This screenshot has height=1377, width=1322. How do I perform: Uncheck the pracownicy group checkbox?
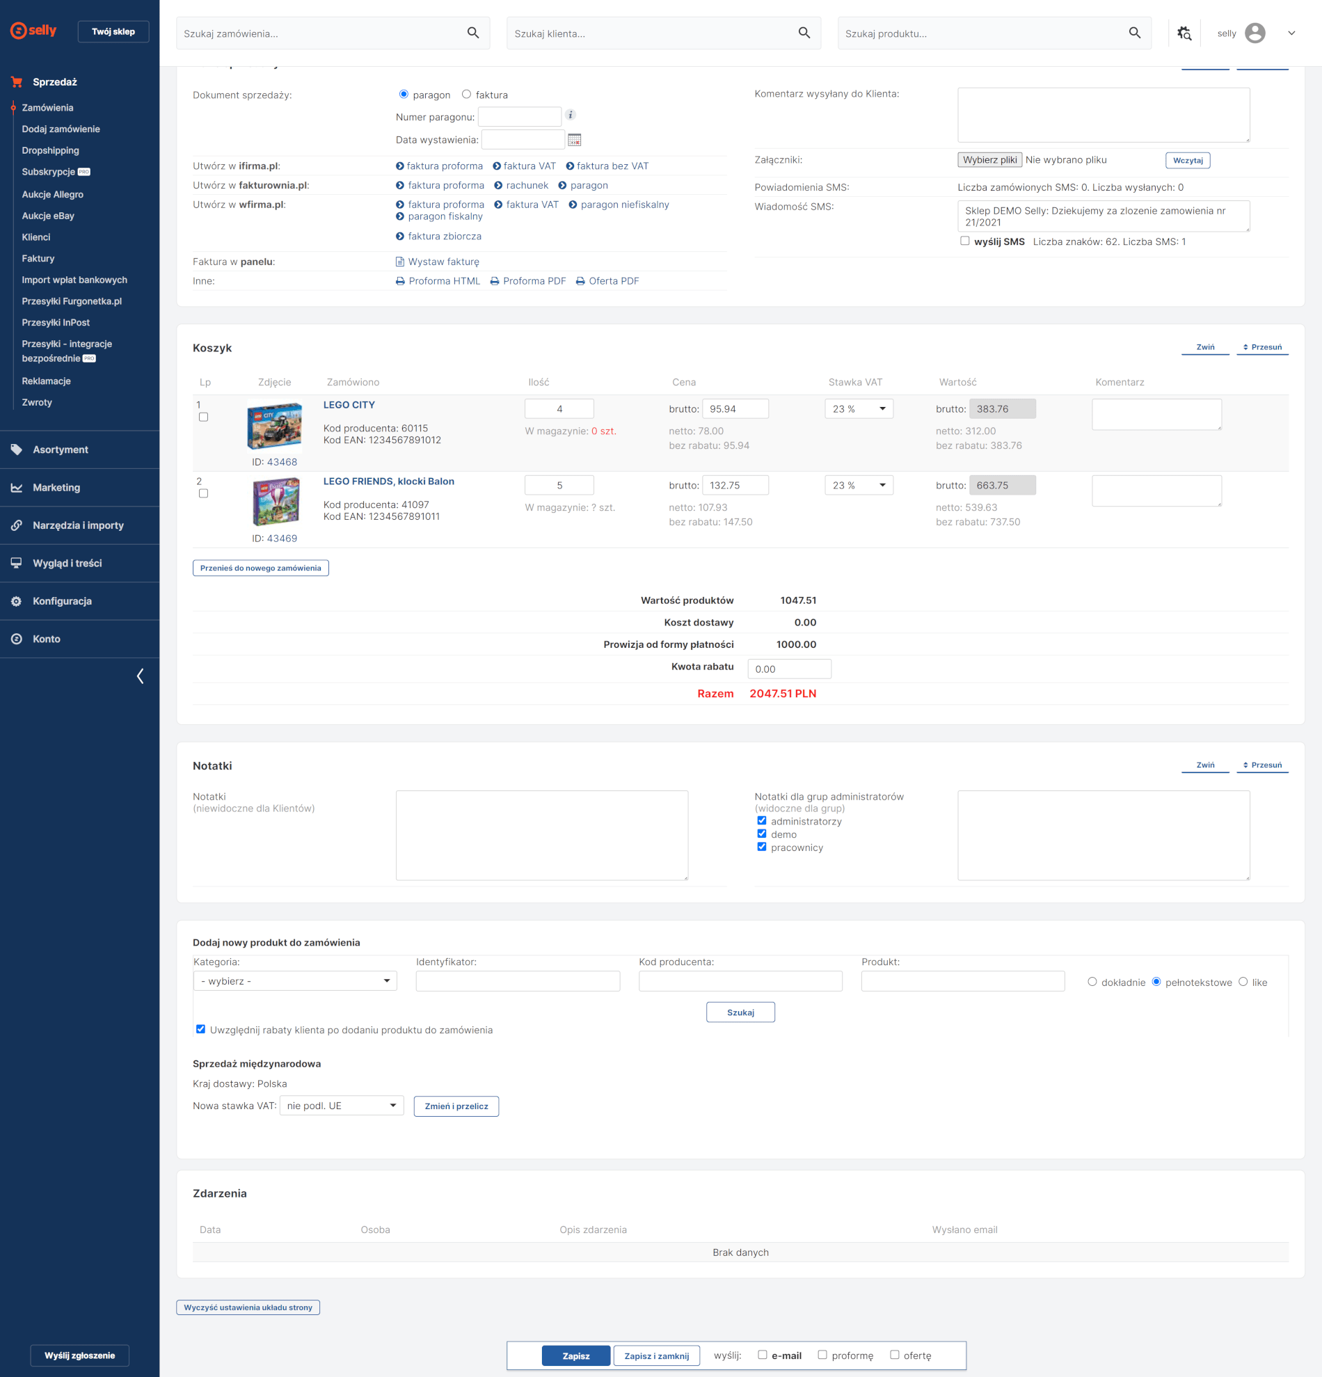[x=762, y=847]
